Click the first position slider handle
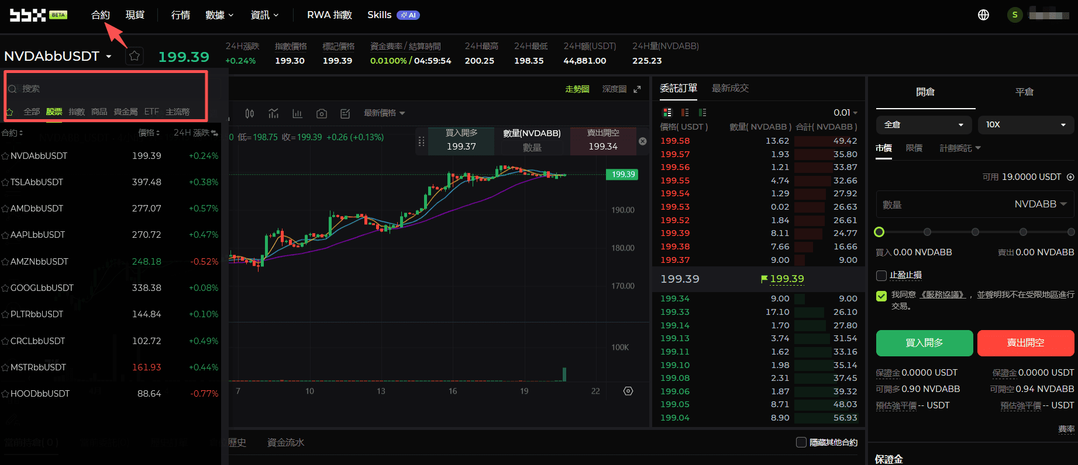The width and height of the screenshot is (1078, 465). point(879,232)
